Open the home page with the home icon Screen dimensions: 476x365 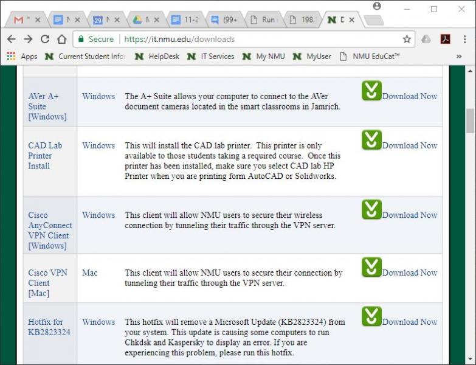(x=62, y=39)
